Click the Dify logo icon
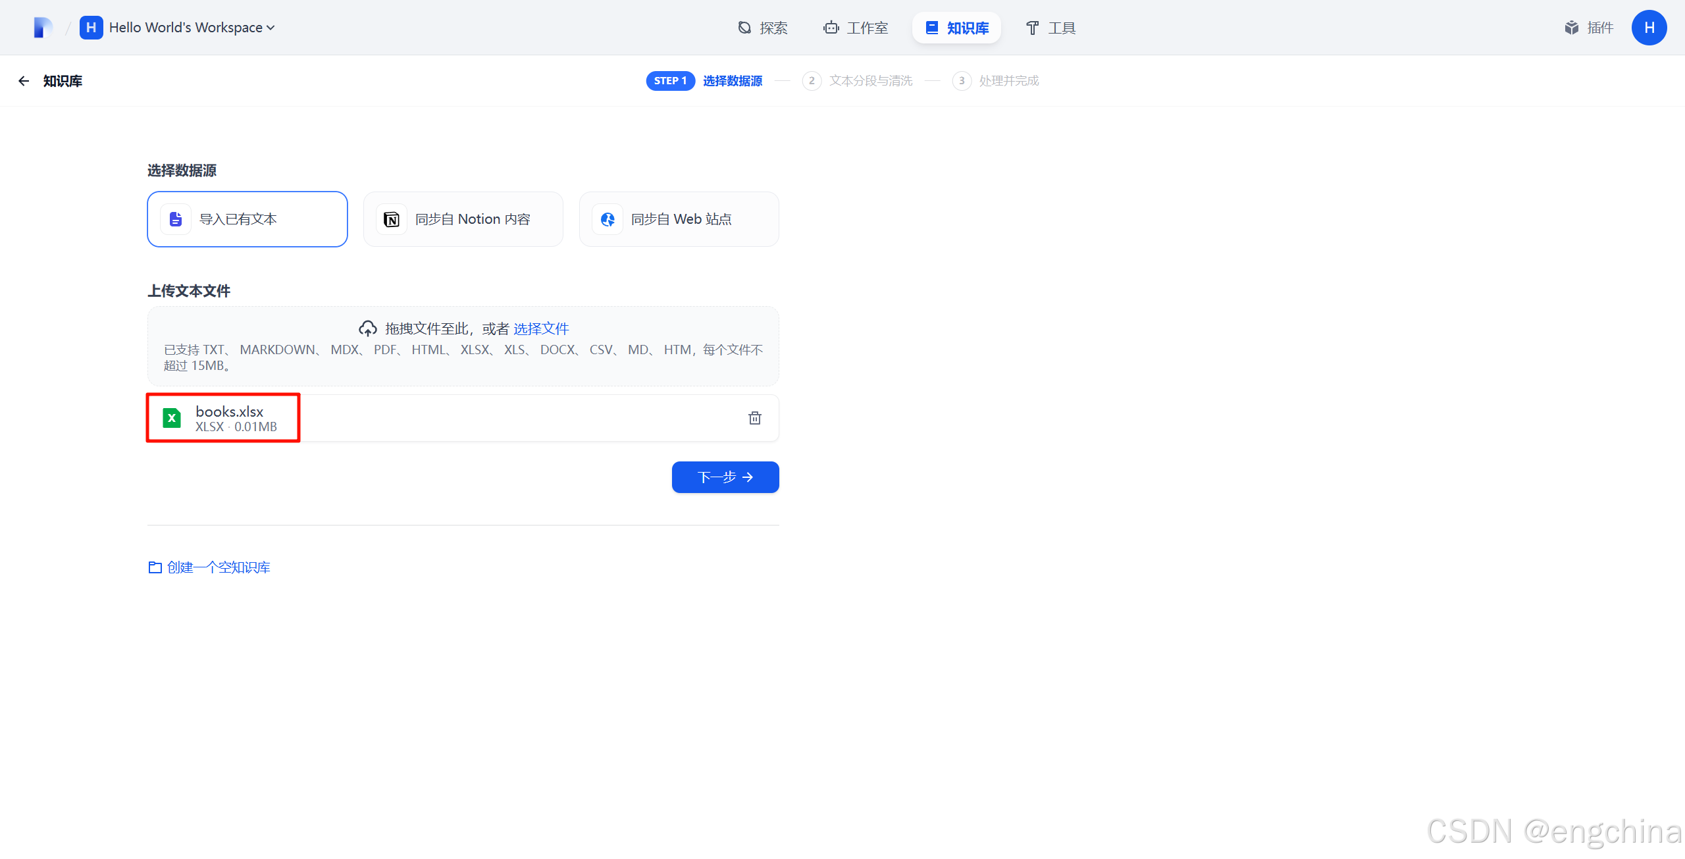Image resolution: width=1685 pixels, height=859 pixels. pyautogui.click(x=43, y=28)
